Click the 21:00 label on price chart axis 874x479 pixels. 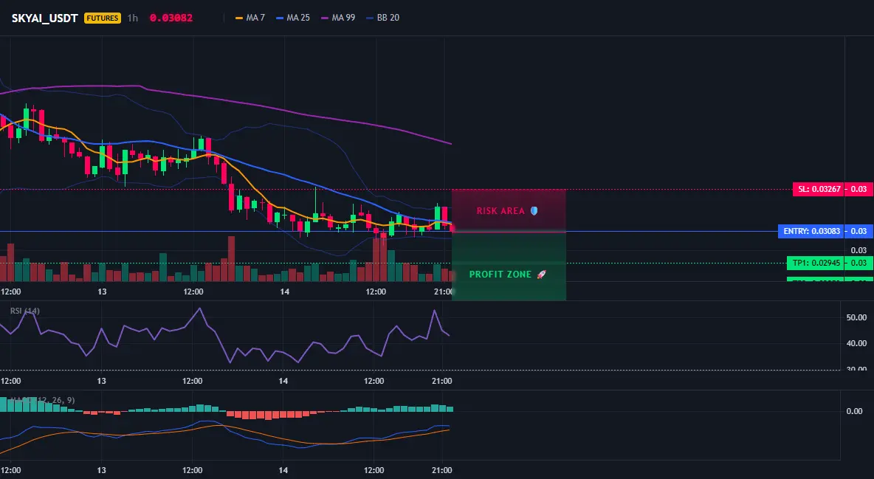(x=444, y=292)
